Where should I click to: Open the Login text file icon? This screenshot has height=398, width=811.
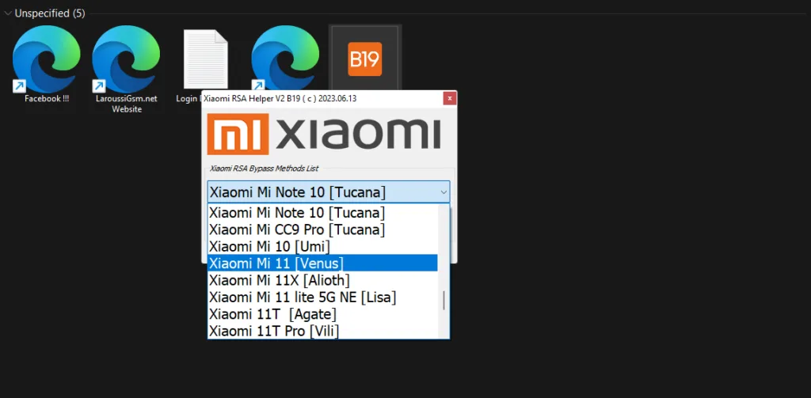(206, 59)
